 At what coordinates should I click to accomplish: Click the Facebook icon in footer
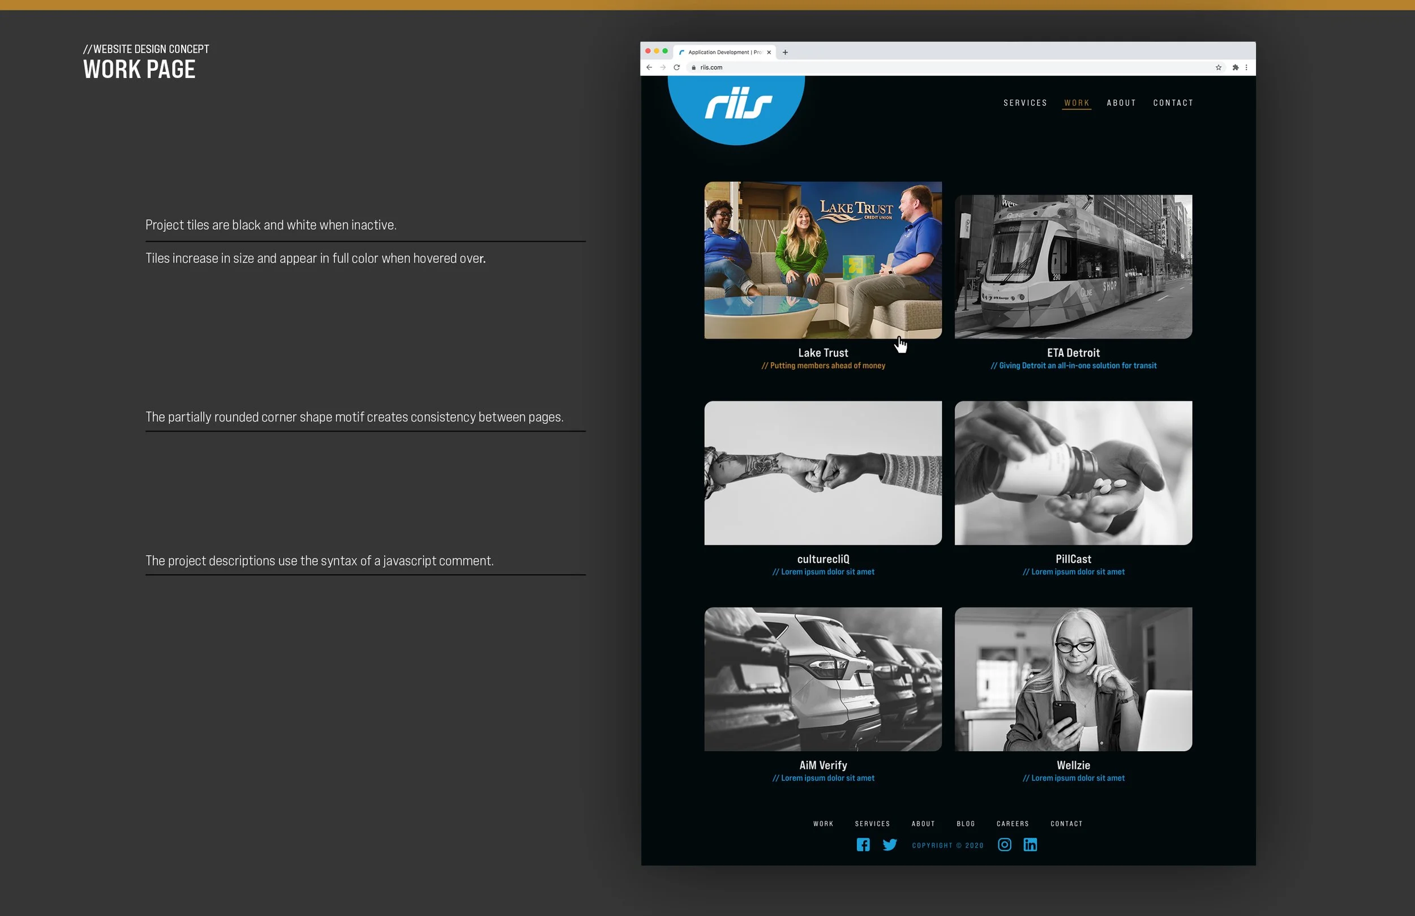[863, 845]
